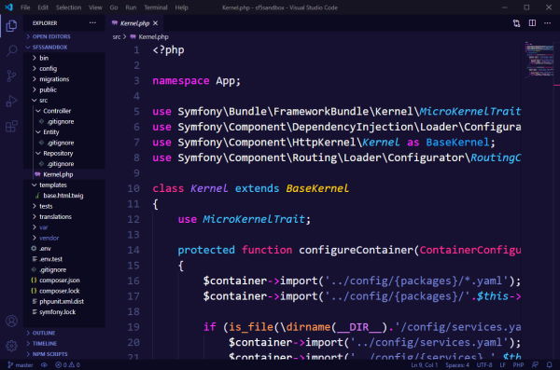The image size is (560, 370).
Task: Click the synchronize changes icon in status bar
Action: pos(44,365)
